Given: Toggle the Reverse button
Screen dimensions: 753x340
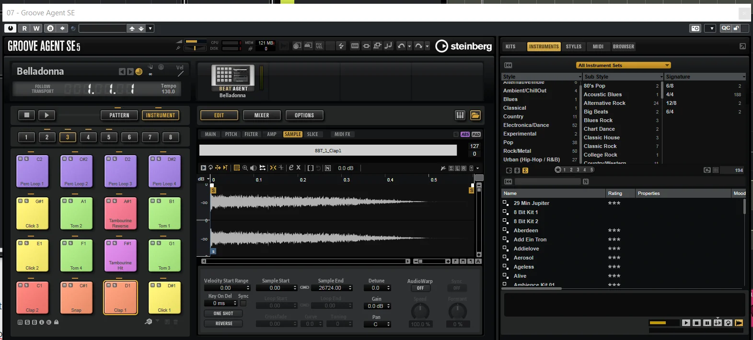Looking at the screenshot, I should coord(223,324).
